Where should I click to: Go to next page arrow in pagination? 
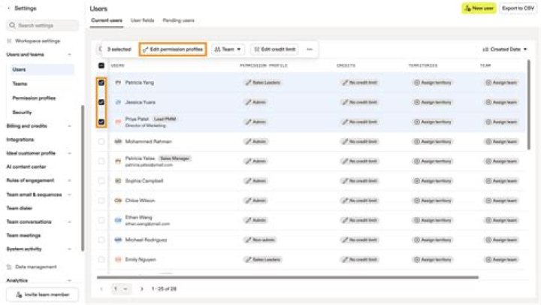tap(142, 288)
